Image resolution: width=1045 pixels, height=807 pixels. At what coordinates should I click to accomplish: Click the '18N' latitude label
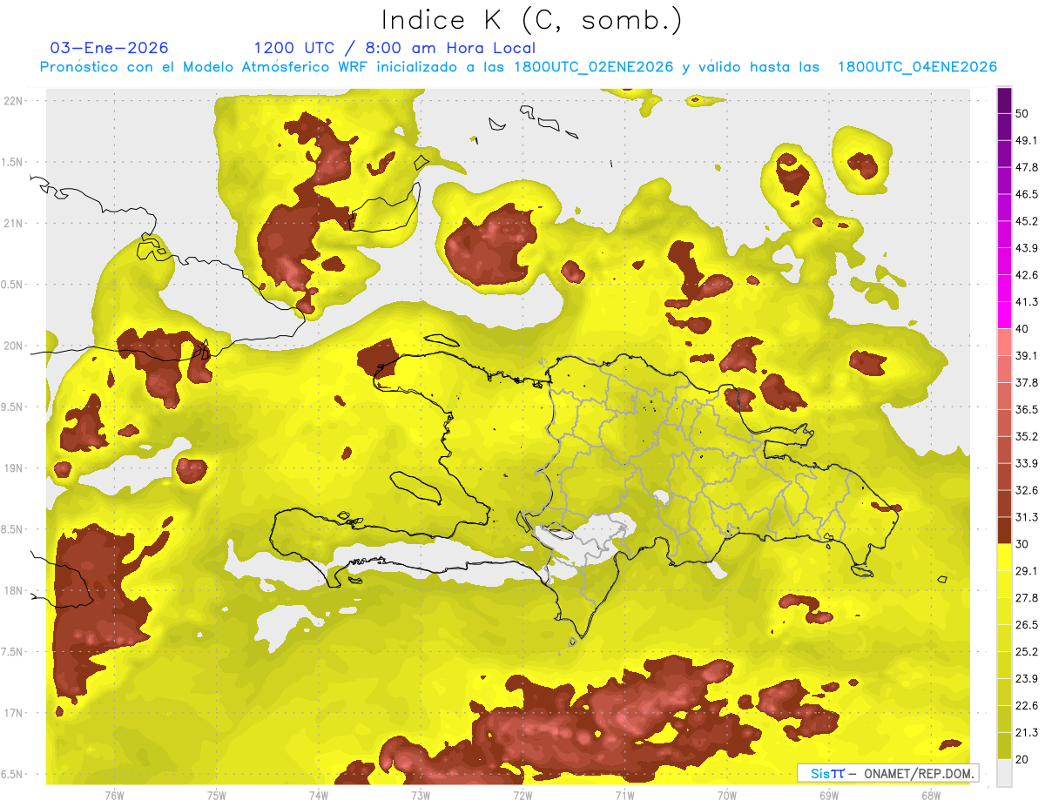click(13, 591)
